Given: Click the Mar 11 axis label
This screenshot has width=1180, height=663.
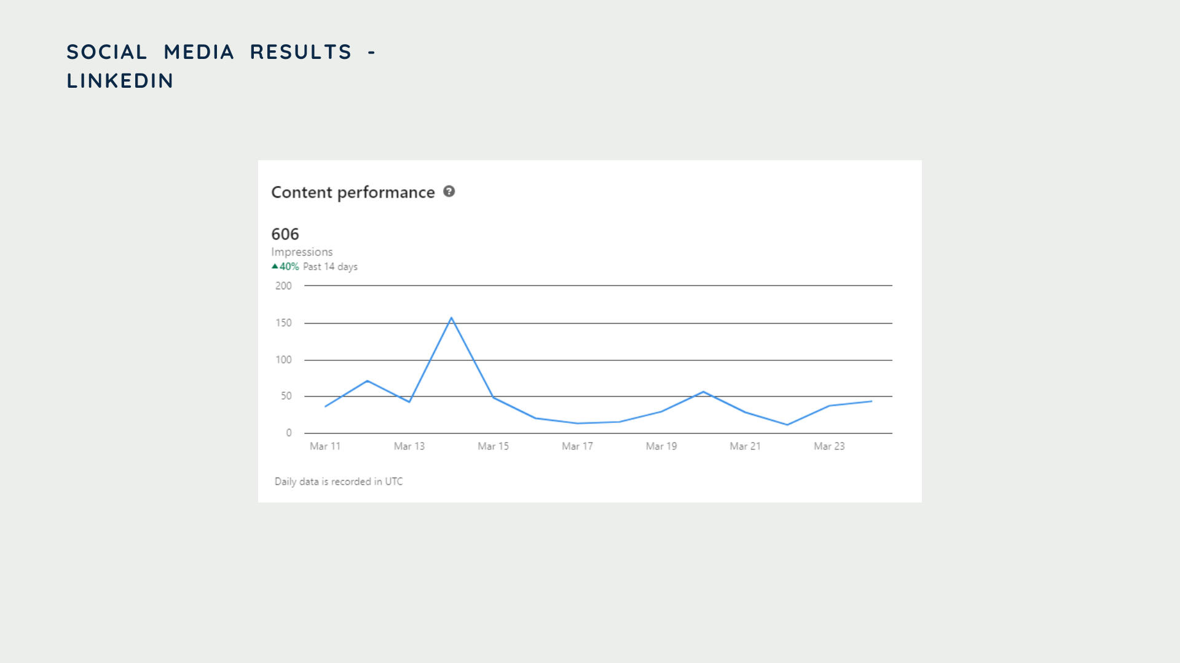Looking at the screenshot, I should point(325,446).
